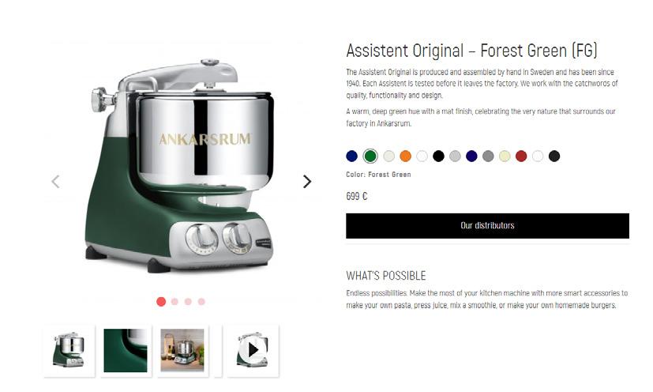Open the green mixer front view thumbnail
The width and height of the screenshot is (653, 392).
click(x=69, y=350)
